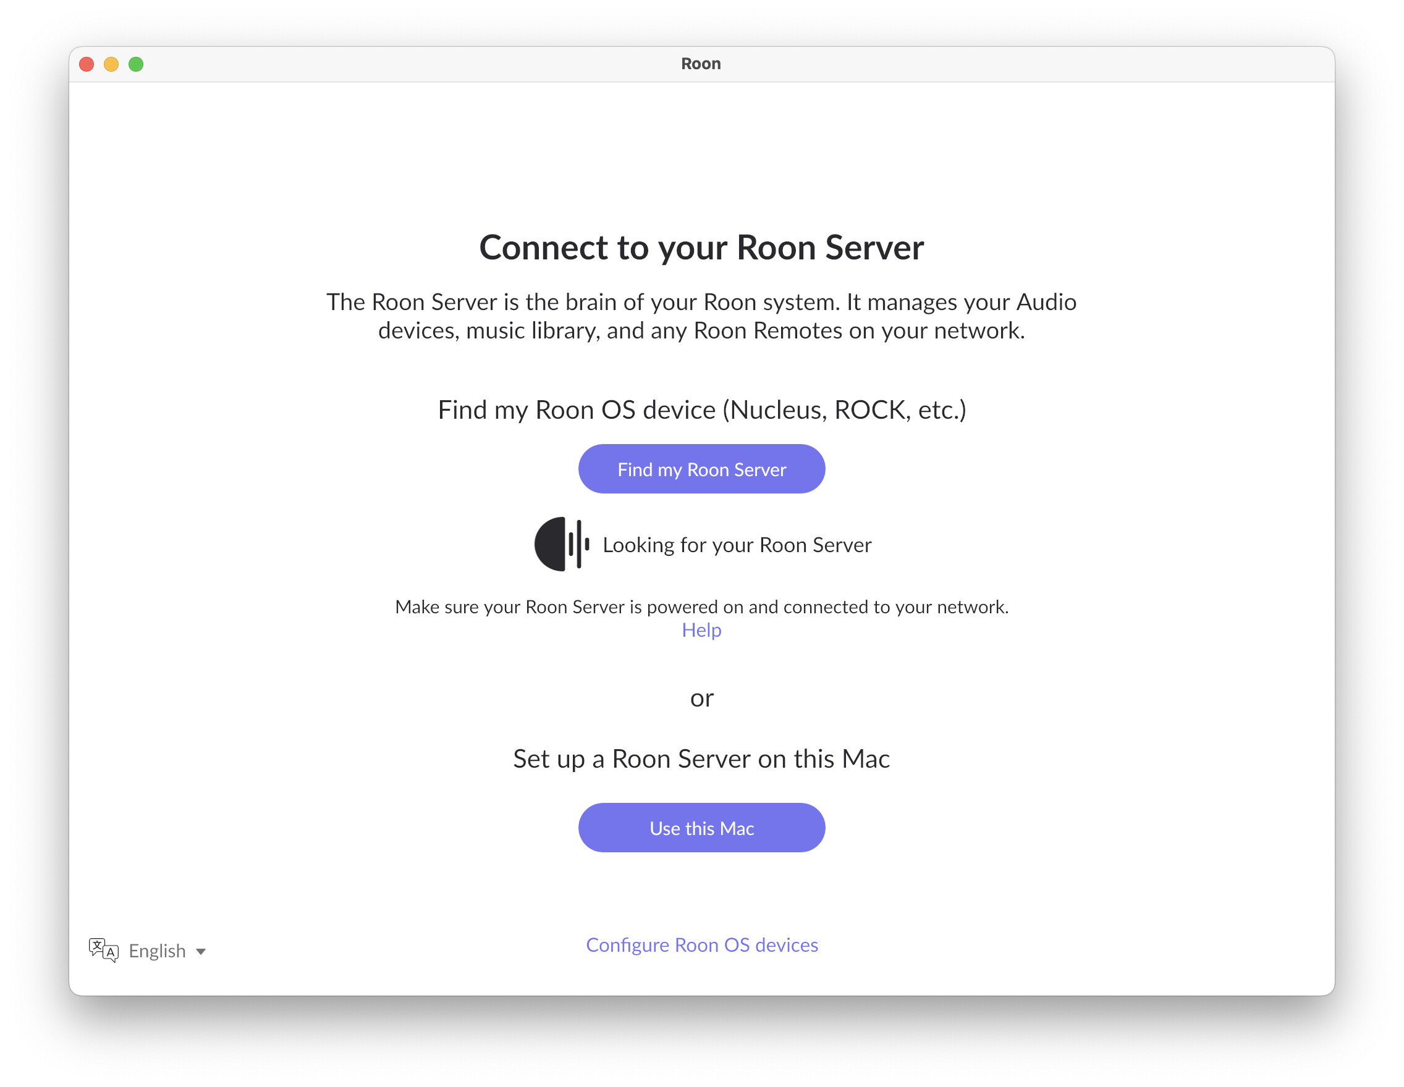
Task: Click the Roon window title text
Action: (x=701, y=64)
